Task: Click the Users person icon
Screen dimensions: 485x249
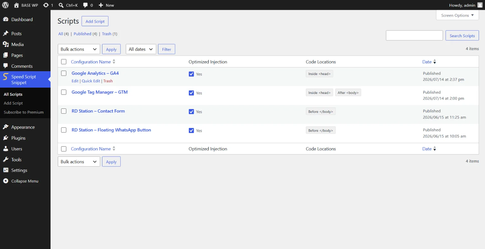Action: tap(6, 149)
